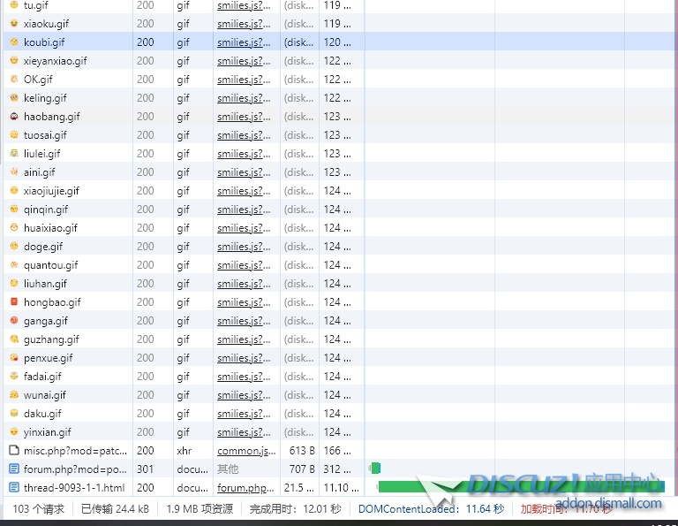The image size is (678, 526).
Task: Click the xhr type cell of misc.php
Action: tap(185, 451)
